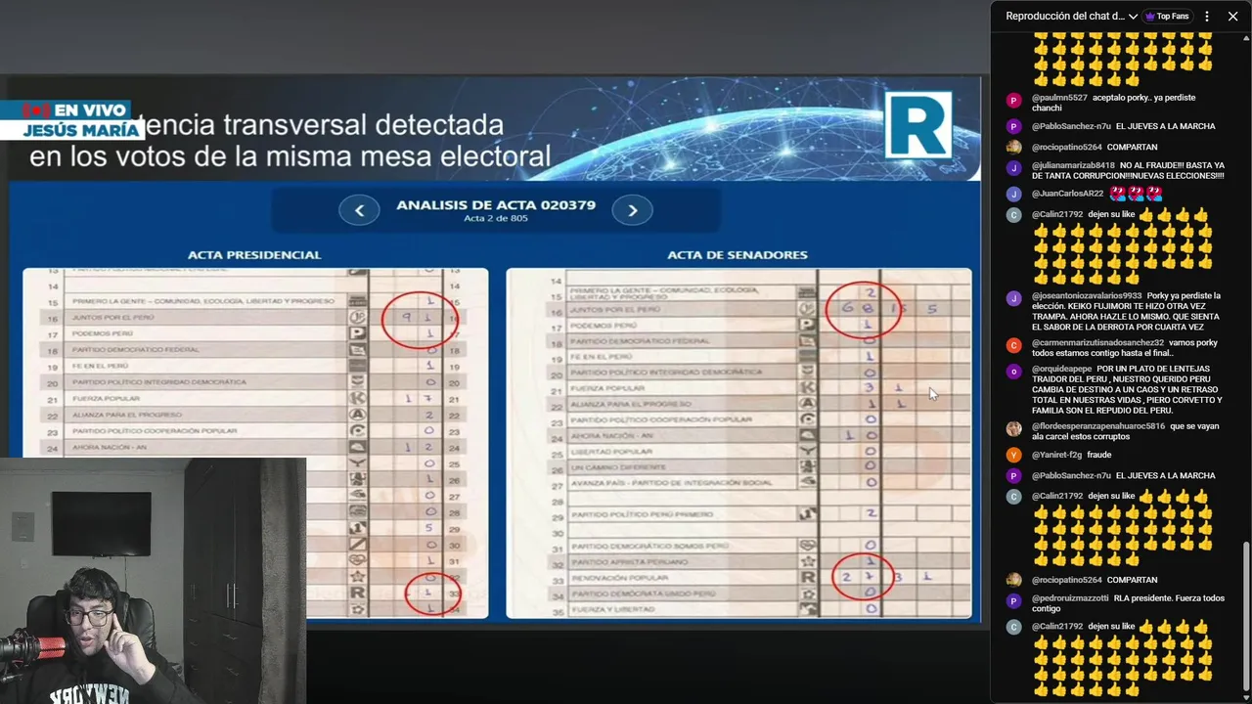Image resolution: width=1252 pixels, height=704 pixels.
Task: Click the 'Acta 2 de 805' subtitle
Action: pos(496,219)
